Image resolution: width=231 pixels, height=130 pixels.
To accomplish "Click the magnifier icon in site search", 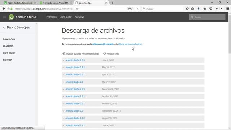I will (x=192, y=17).
